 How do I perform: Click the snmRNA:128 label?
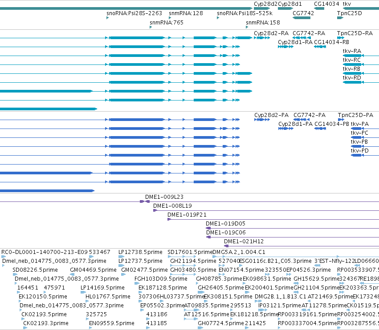[x=186, y=13]
